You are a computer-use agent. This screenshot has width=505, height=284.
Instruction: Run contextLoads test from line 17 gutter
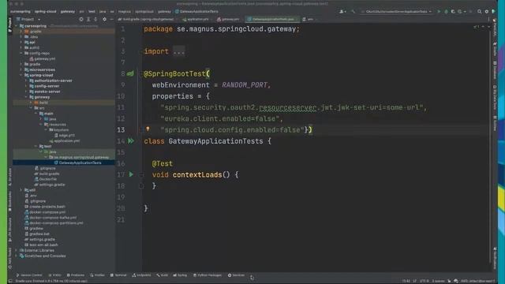131,174
